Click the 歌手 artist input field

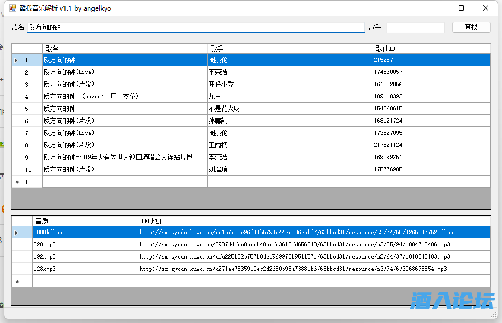point(415,27)
